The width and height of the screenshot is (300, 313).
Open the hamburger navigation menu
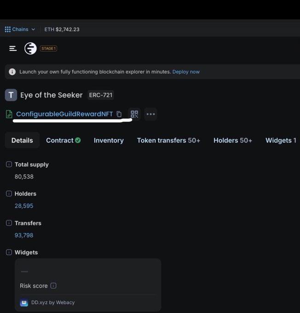pyautogui.click(x=13, y=48)
